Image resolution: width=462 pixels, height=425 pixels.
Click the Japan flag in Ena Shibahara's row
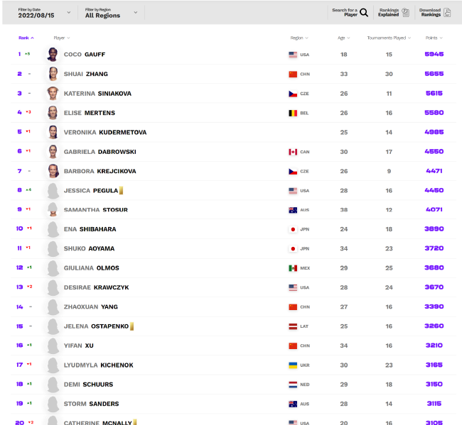[293, 229]
